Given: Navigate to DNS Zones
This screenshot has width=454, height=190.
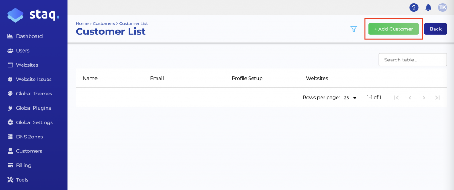Looking at the screenshot, I should tap(29, 137).
